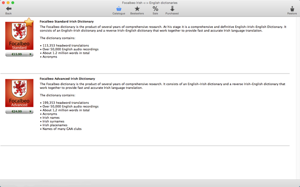Buy Advanced dictionary for €24.99

tap(17, 112)
